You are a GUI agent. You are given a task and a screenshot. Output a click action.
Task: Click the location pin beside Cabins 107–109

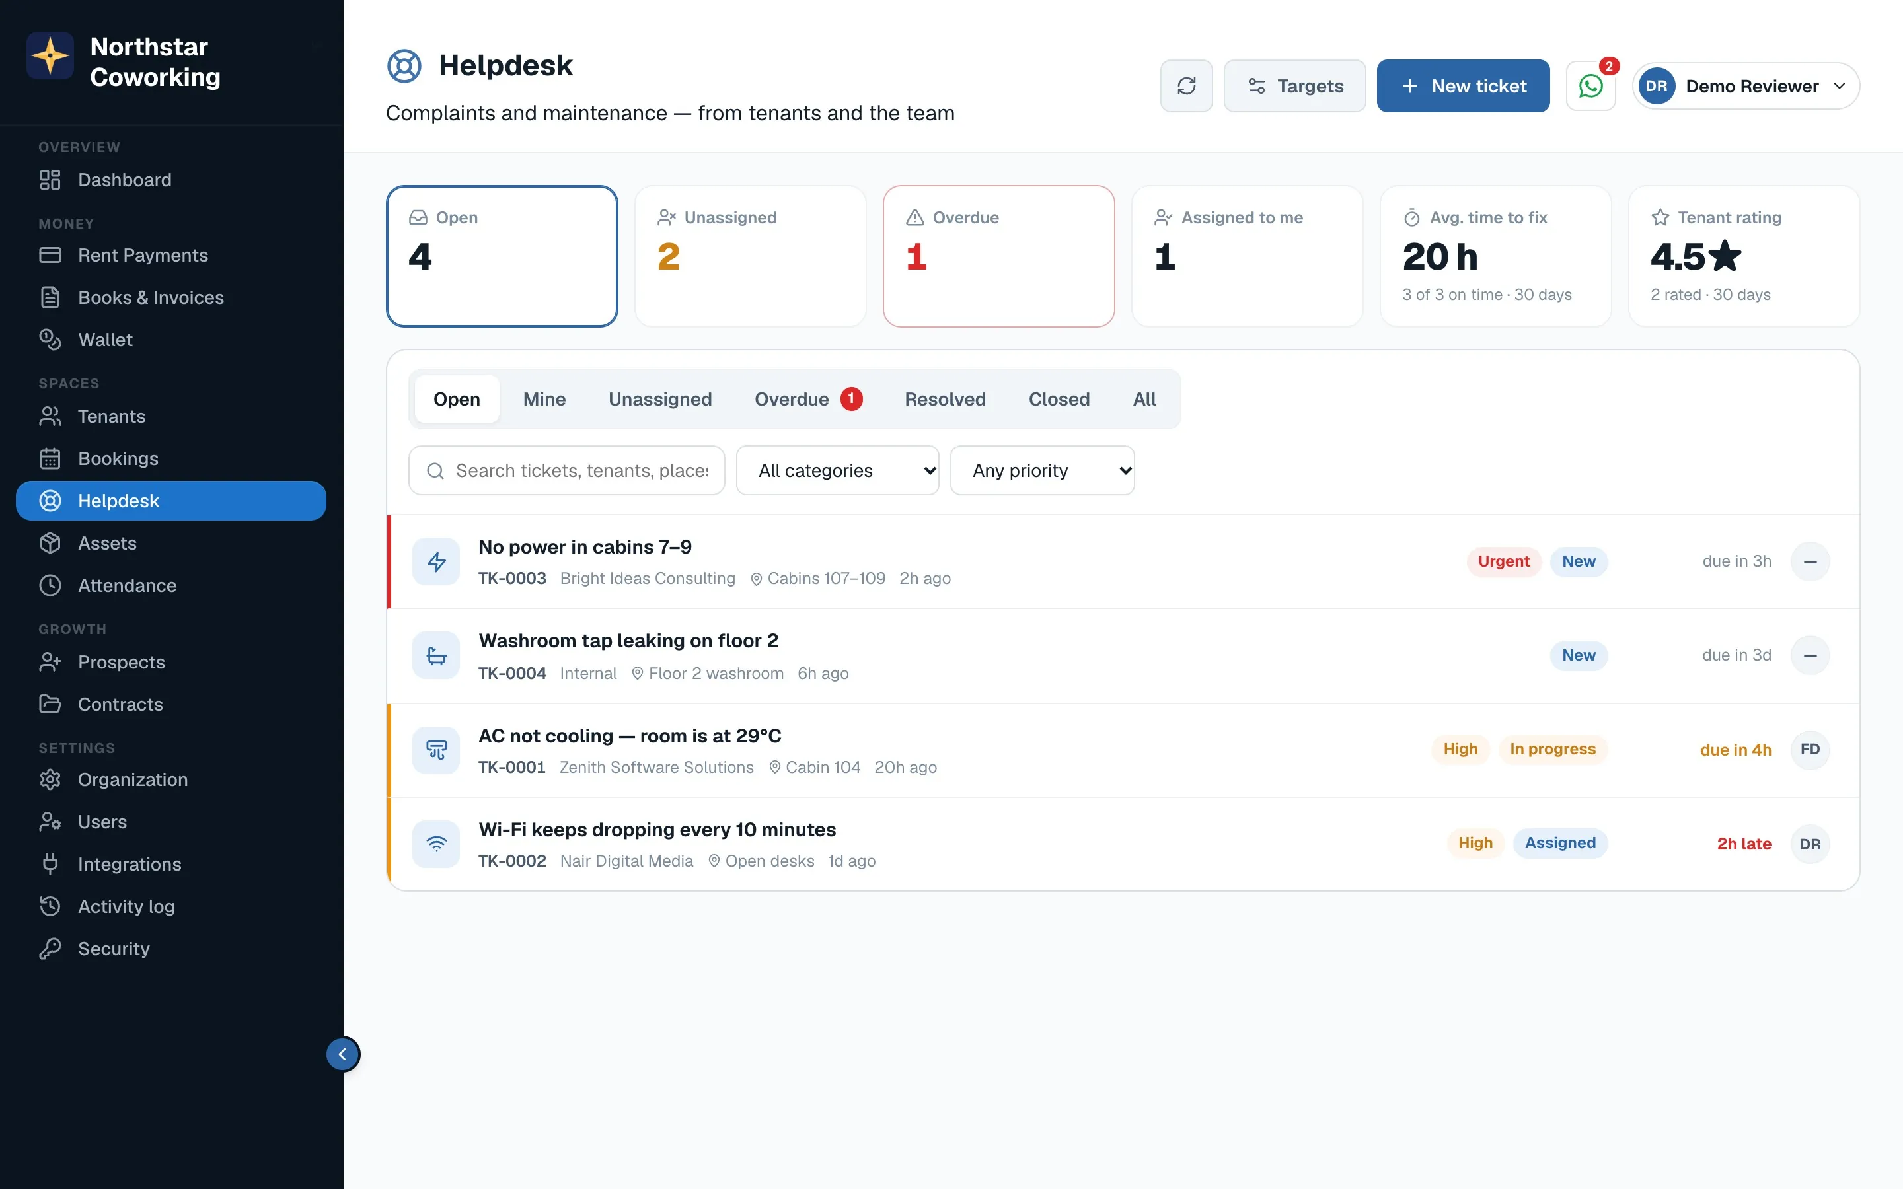point(756,579)
